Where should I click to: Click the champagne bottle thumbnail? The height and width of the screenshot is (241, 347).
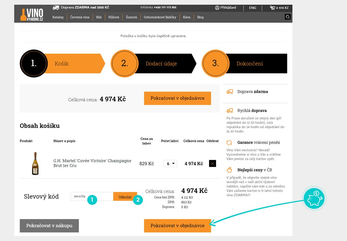click(x=35, y=164)
